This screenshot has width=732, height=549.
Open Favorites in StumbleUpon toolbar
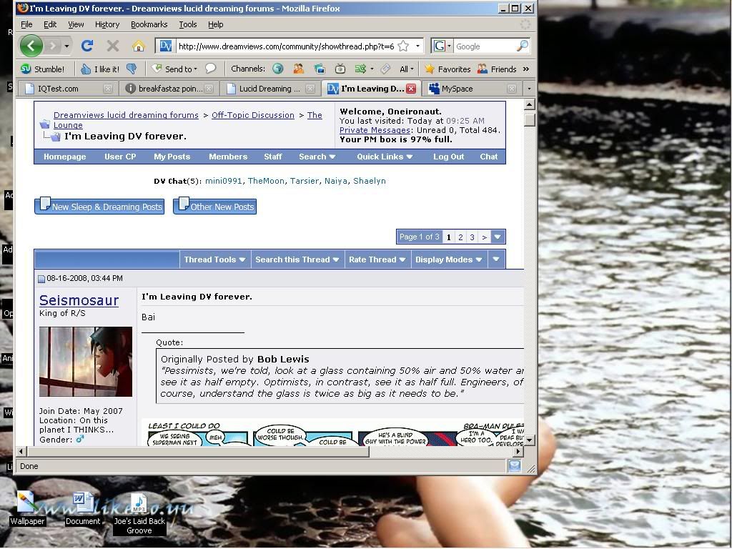[447, 69]
